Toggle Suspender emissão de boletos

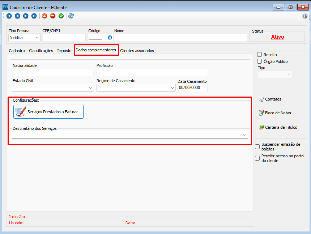[257, 146]
